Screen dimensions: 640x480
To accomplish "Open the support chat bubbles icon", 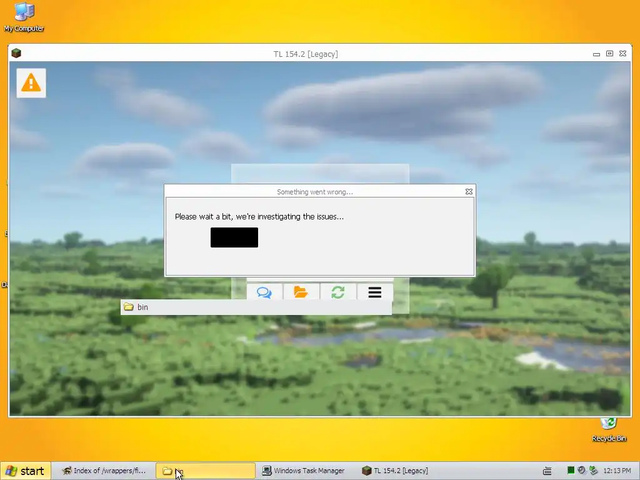I will (x=264, y=292).
